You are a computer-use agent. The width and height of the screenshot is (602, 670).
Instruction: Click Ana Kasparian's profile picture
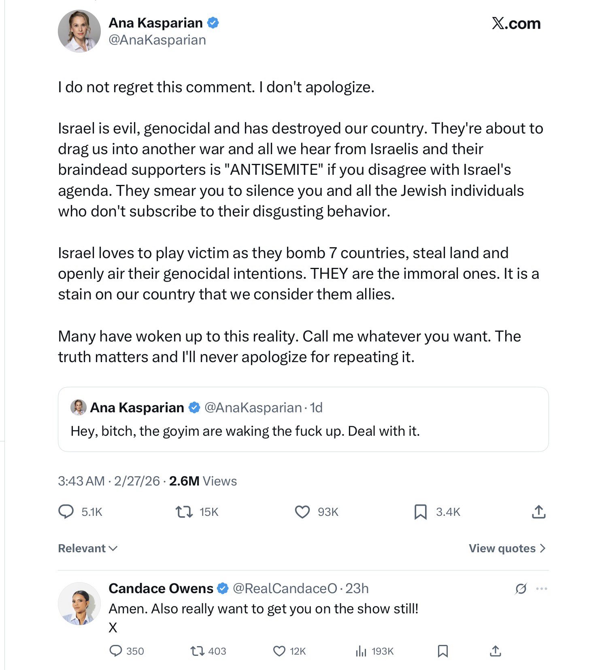[79, 31]
